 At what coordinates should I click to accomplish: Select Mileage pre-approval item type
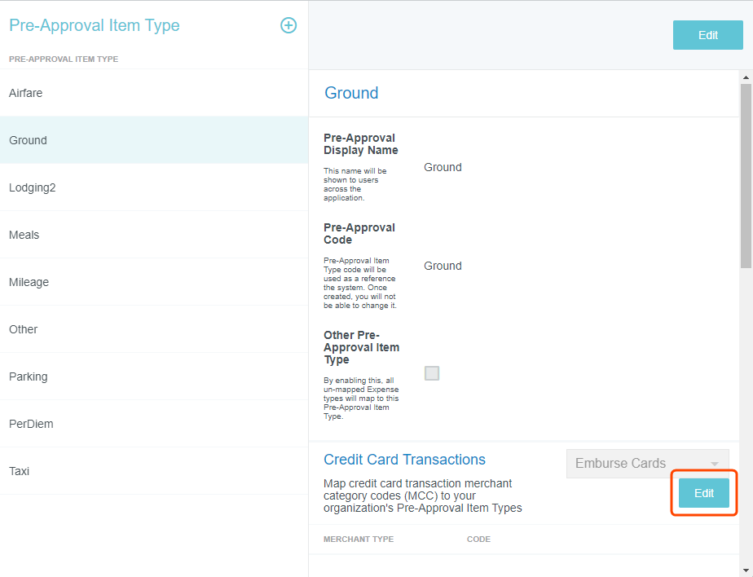pos(29,282)
